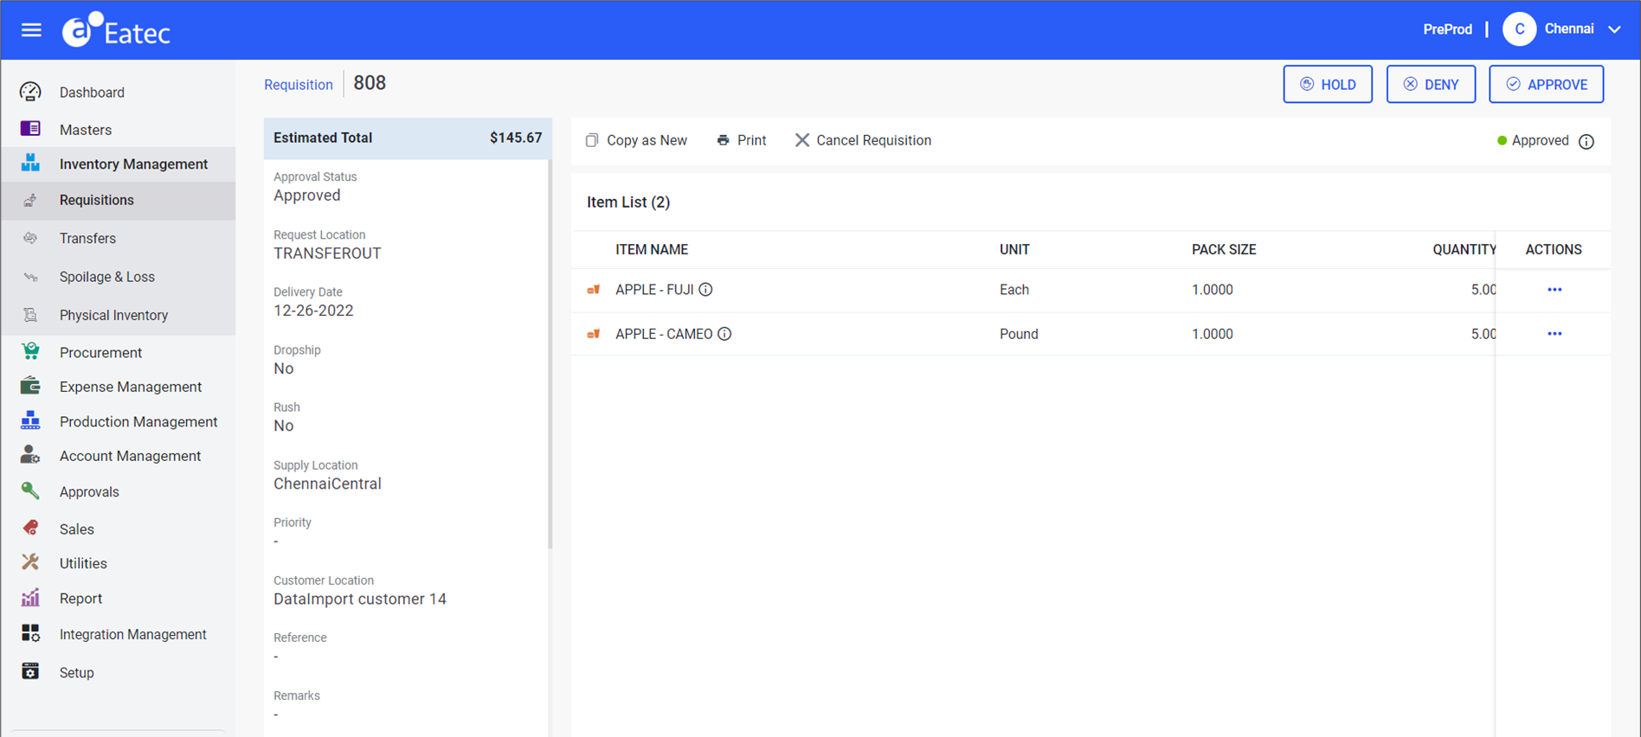
Task: Expand the Chennai user dropdown arrow
Action: click(1614, 29)
